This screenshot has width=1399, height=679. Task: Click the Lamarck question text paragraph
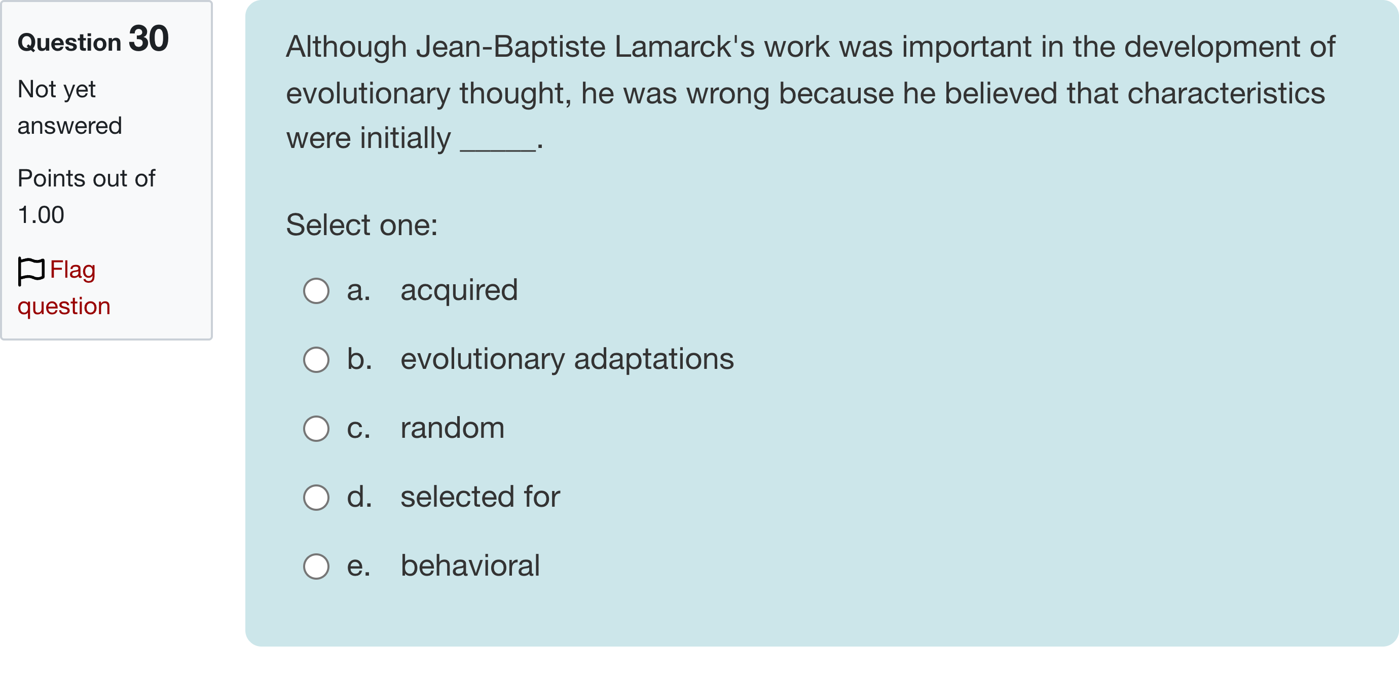pyautogui.click(x=809, y=92)
